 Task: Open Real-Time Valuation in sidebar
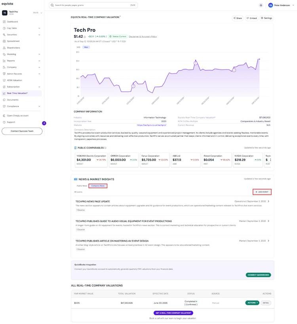(21, 93)
